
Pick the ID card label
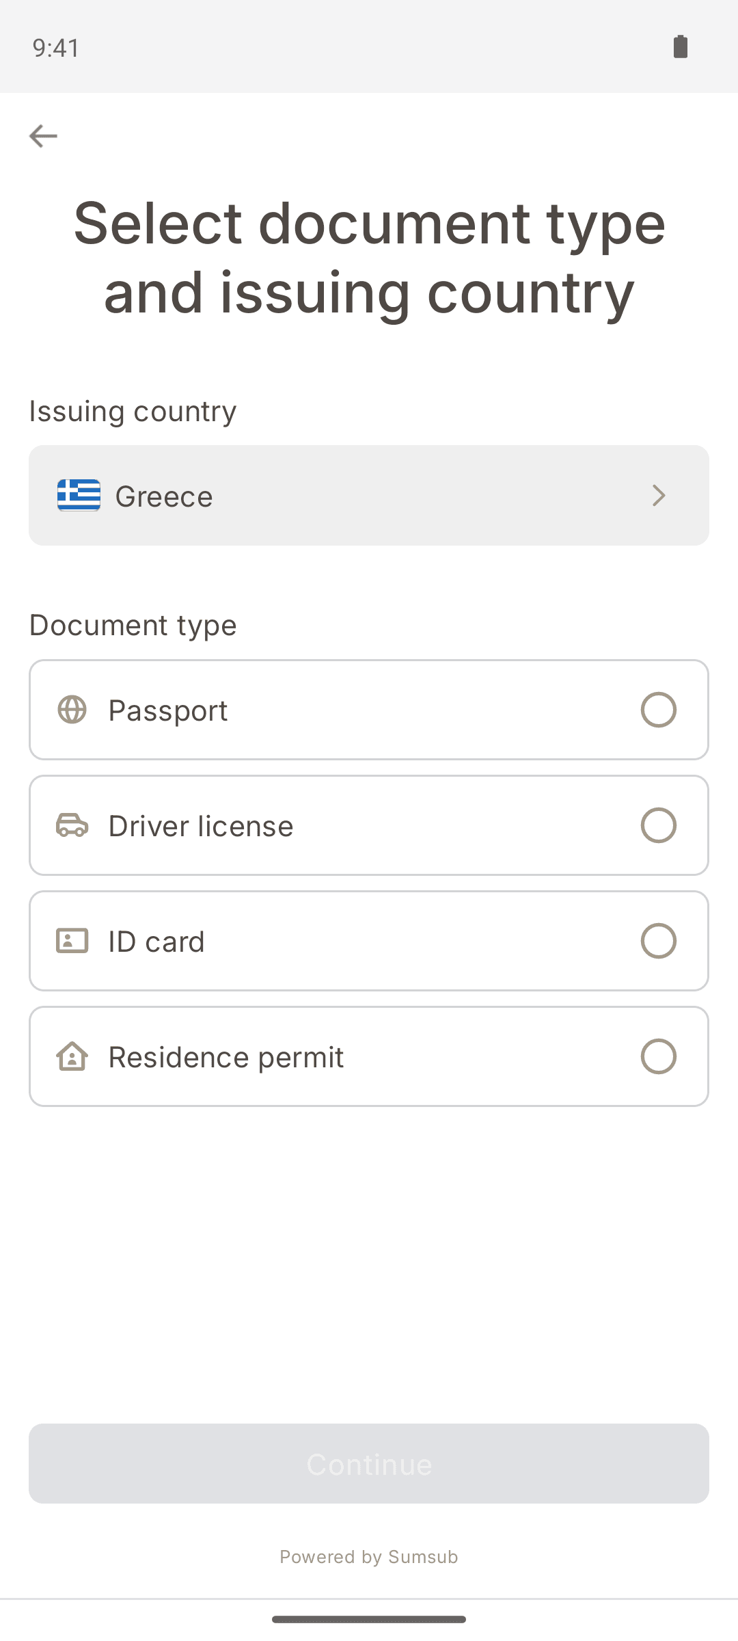point(156,942)
